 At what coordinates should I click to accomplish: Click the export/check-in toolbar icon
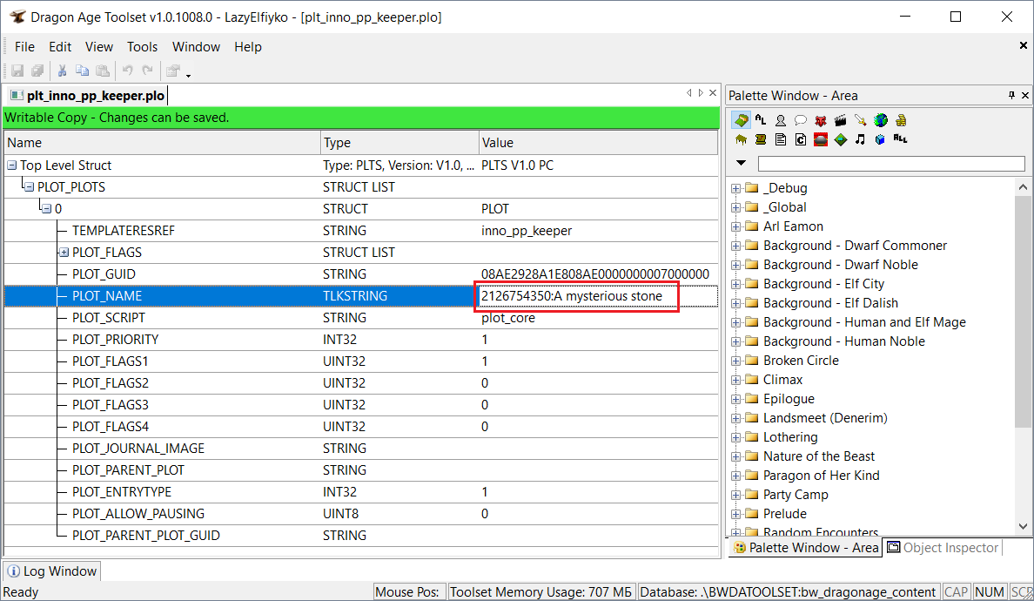[173, 71]
